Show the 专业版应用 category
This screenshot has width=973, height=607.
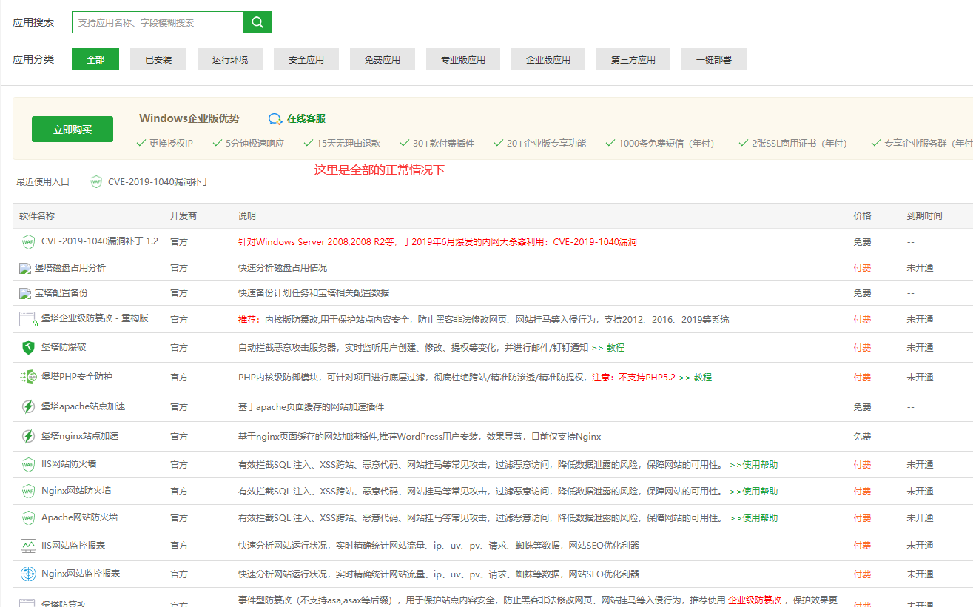click(x=463, y=59)
